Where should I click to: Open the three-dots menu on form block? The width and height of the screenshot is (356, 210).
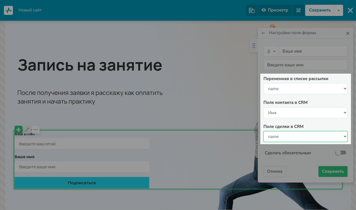pyautogui.click(x=36, y=130)
